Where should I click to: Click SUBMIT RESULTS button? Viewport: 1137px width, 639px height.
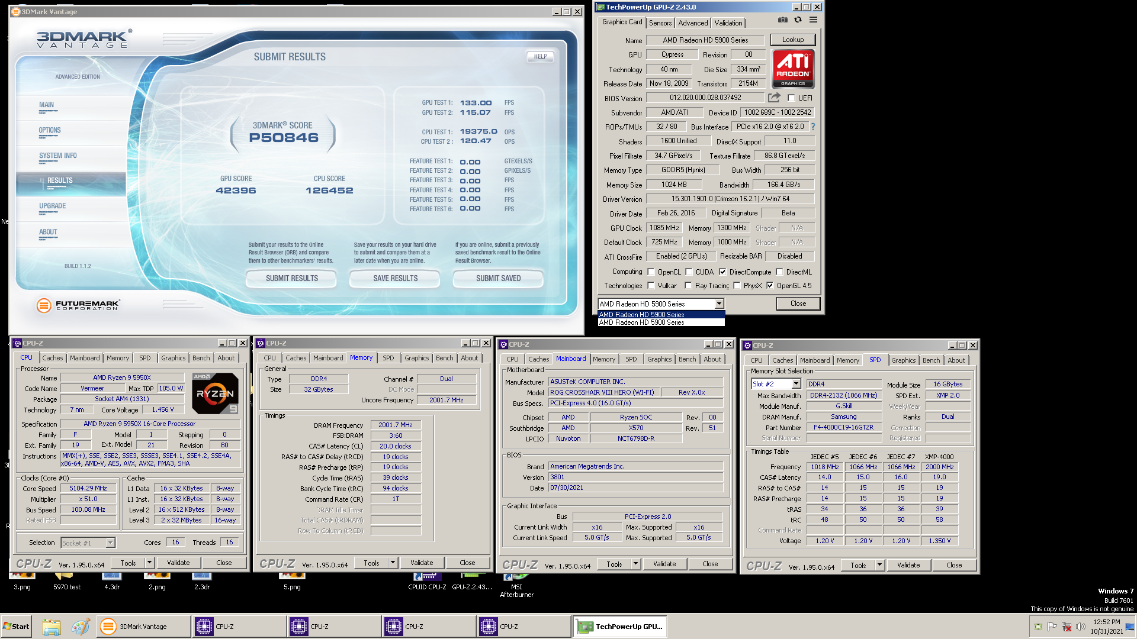click(291, 278)
